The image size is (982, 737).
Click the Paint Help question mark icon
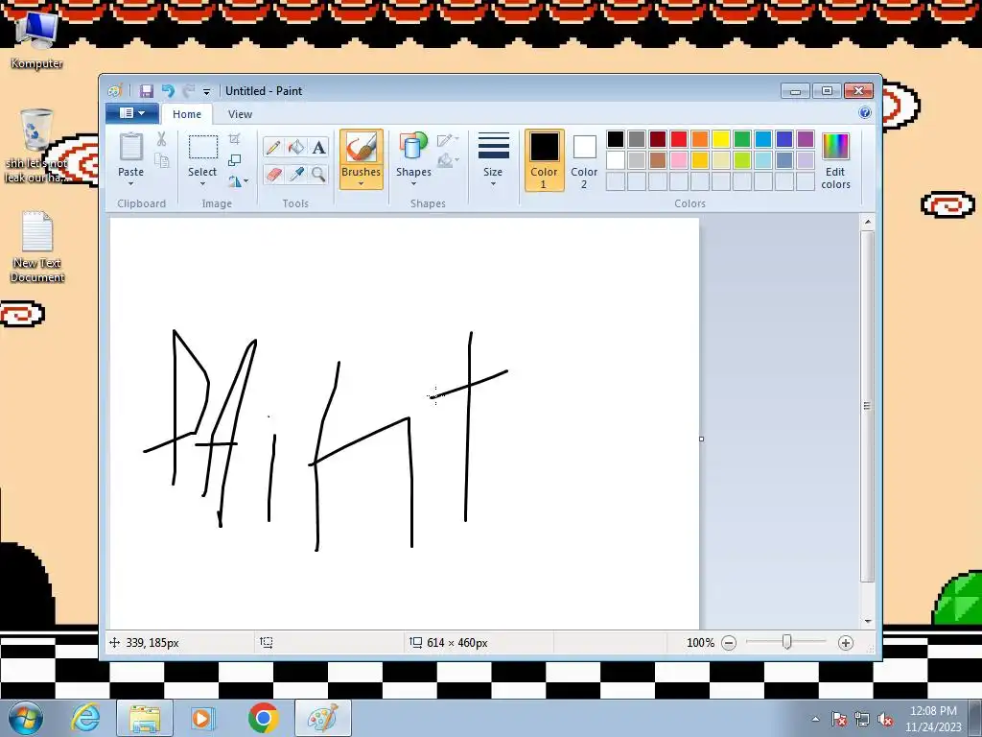865,113
